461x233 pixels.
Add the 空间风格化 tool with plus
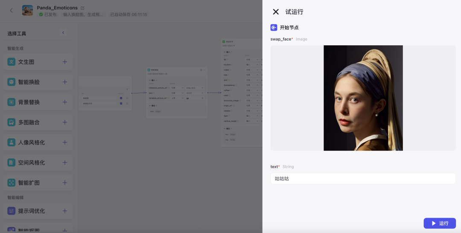65,163
